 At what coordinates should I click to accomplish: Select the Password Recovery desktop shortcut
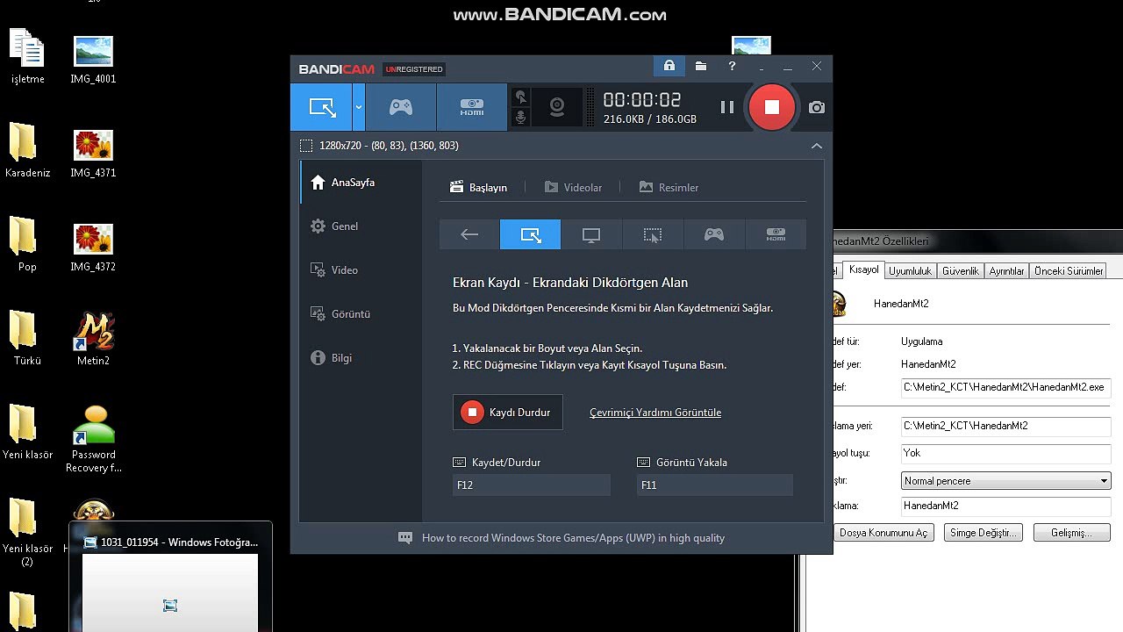pyautogui.click(x=93, y=439)
